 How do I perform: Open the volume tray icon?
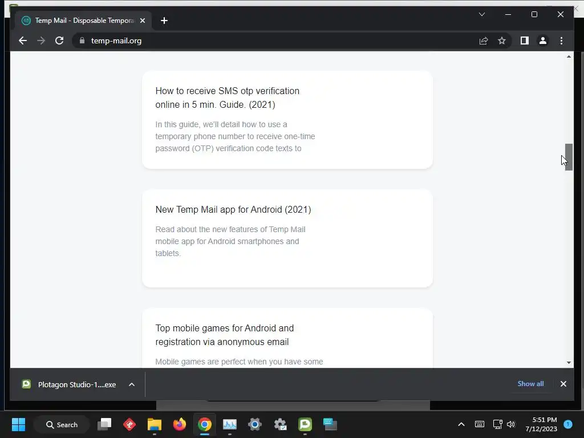pyautogui.click(x=510, y=424)
